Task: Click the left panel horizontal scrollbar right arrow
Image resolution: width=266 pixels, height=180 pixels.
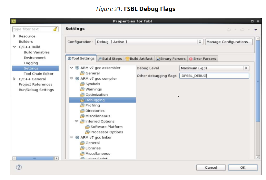Action: 56,158
